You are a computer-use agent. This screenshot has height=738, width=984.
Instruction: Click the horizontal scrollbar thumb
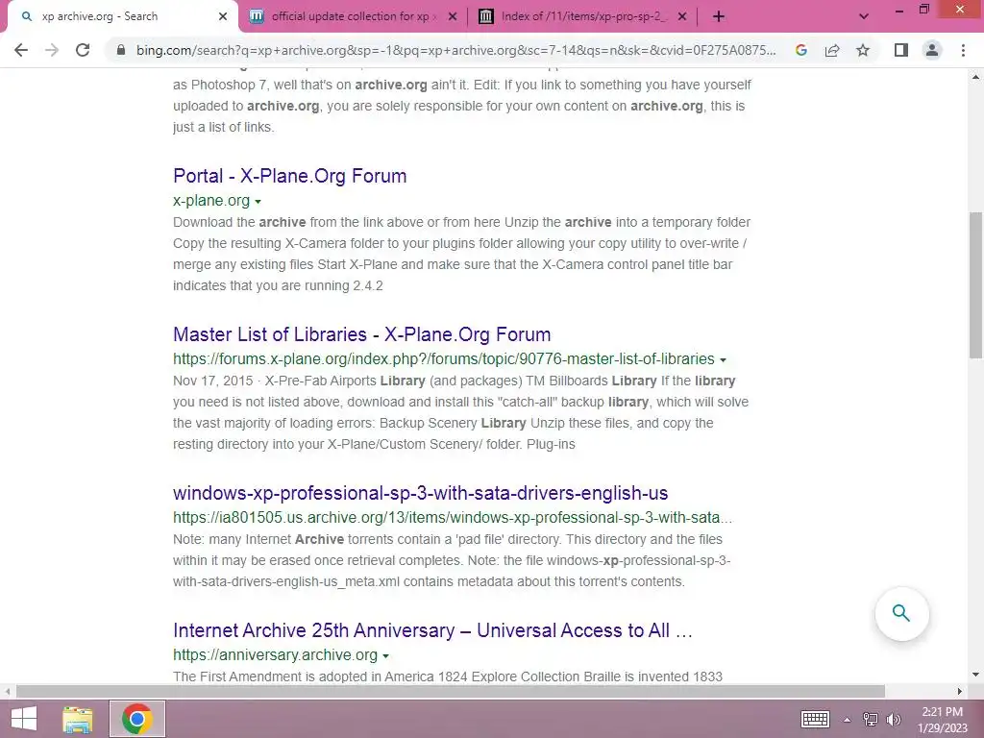coord(450,691)
